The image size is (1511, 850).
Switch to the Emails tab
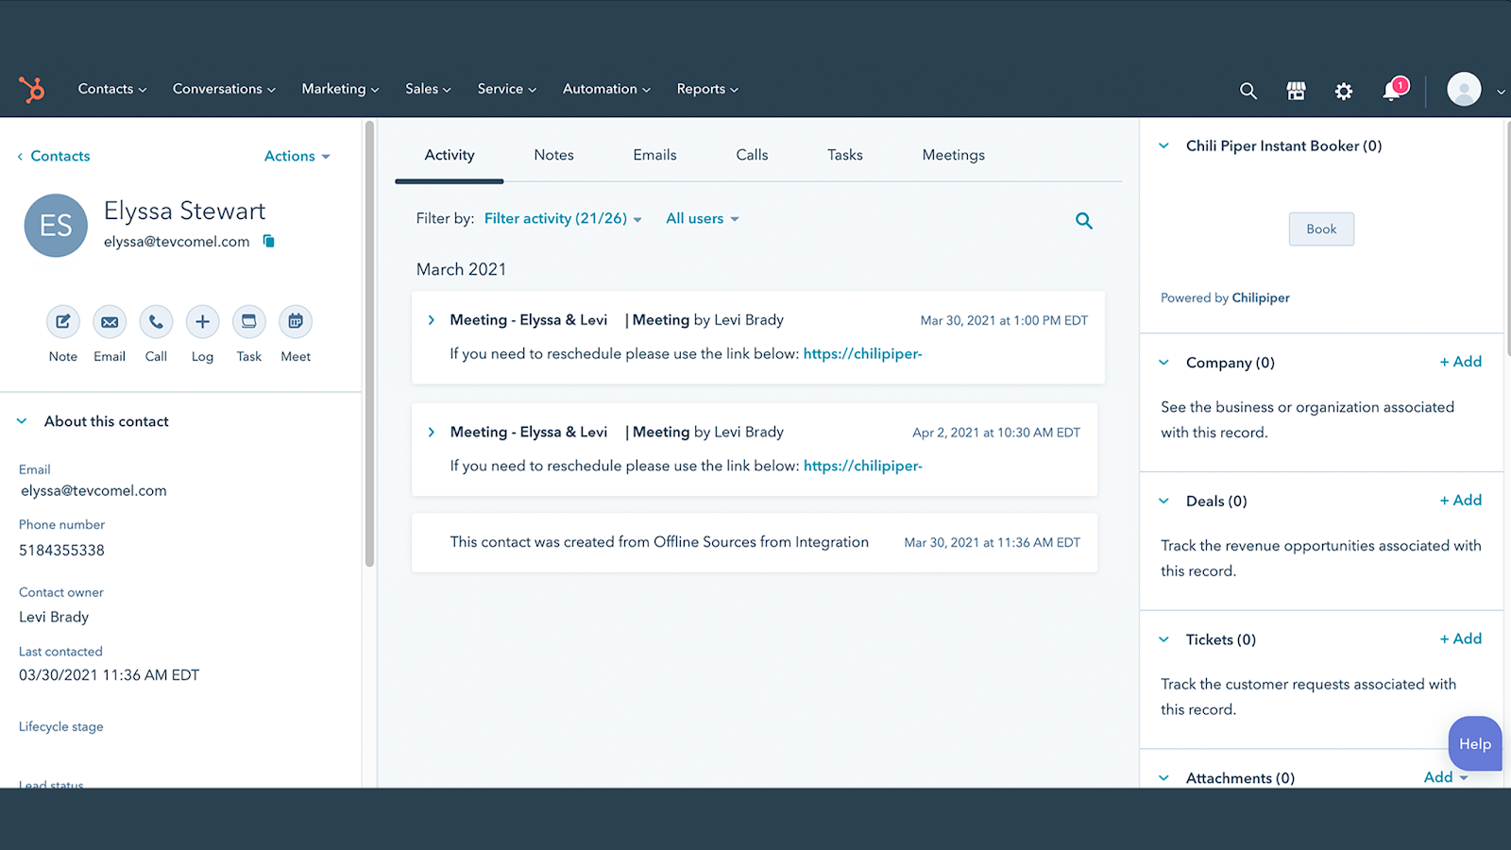coord(654,155)
